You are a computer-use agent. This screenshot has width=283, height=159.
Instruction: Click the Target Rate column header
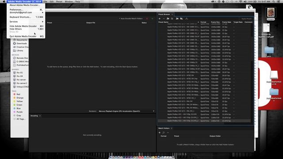pos(238,22)
